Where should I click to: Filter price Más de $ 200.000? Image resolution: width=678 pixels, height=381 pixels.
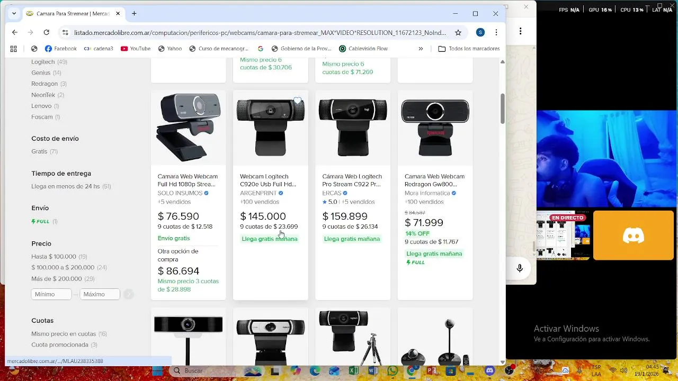tap(63, 279)
